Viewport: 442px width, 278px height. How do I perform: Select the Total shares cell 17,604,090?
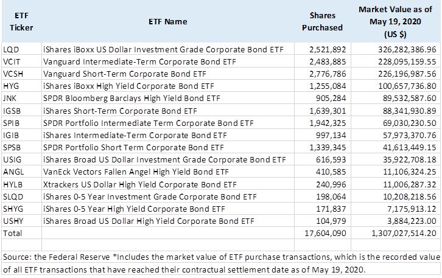click(x=323, y=233)
